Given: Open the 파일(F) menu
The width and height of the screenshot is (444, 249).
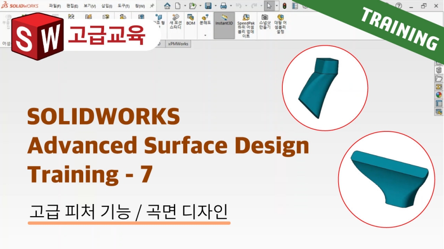Looking at the screenshot, I should point(55,6).
